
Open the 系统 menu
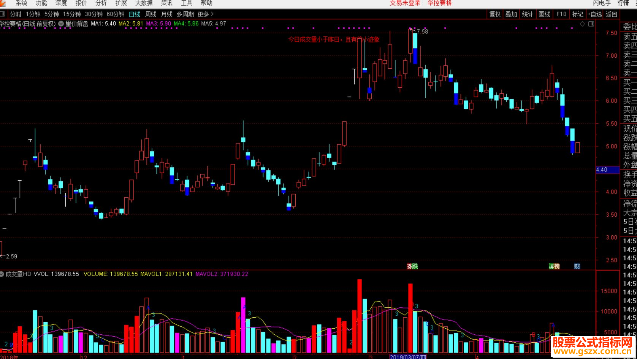coord(21,3)
